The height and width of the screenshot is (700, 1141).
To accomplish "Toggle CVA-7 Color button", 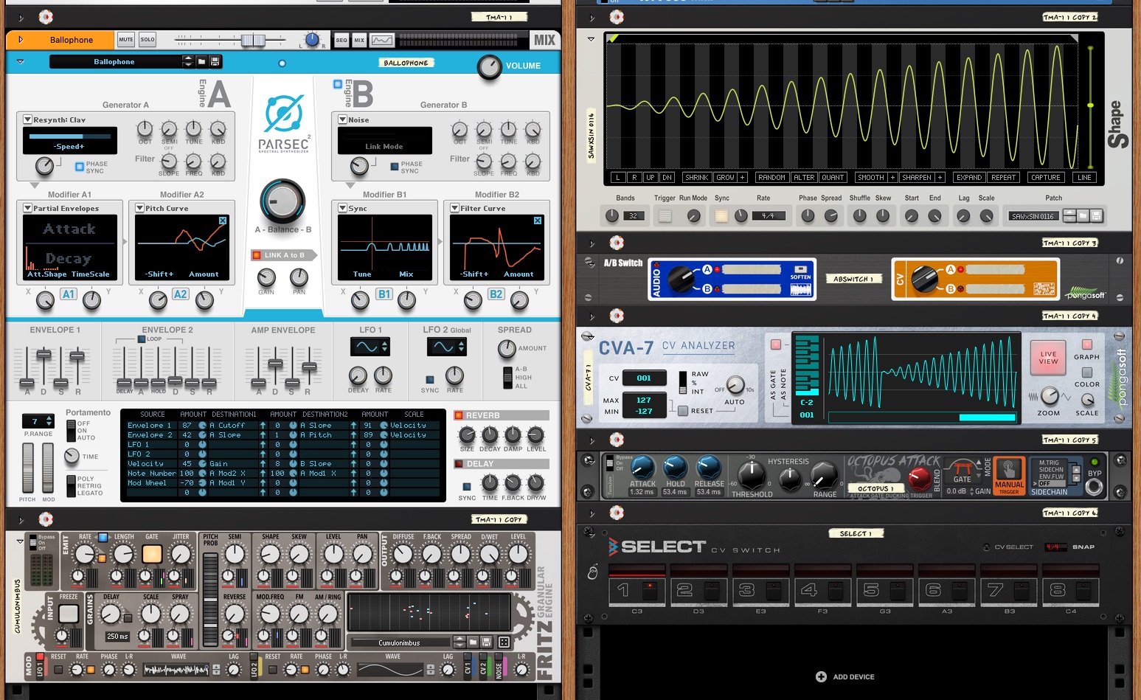I will click(1086, 372).
